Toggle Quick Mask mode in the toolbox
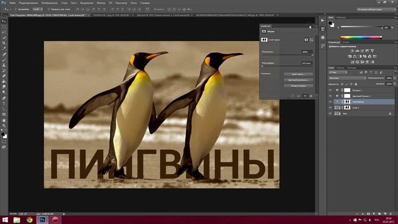 4,142
